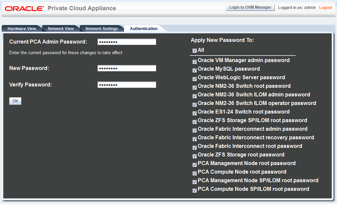Switch to the Hardware View tab
This screenshot has height=204, width=337.
(x=22, y=28)
